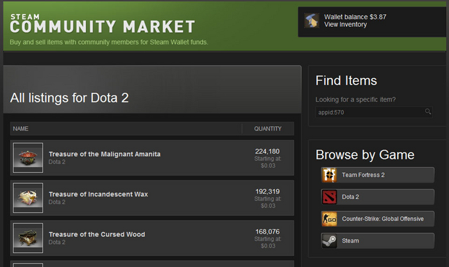Viewport: 449px width, 267px height.
Task: Click the Treasure of the Cursed Wood title
Action: click(x=97, y=234)
